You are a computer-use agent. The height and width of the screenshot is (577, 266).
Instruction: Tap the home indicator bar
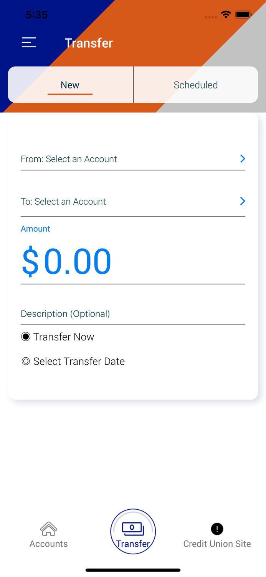point(133,570)
